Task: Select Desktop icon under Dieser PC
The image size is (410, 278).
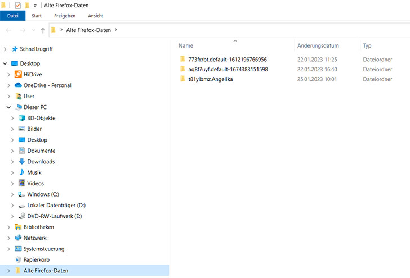Action: [x=22, y=140]
